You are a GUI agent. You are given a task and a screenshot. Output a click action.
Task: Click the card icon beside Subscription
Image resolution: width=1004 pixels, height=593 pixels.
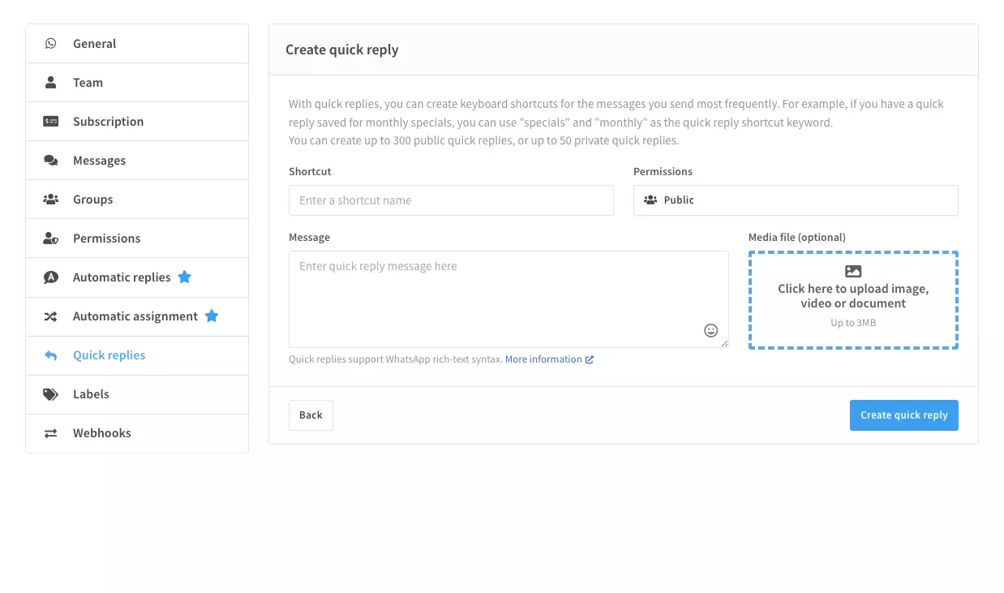click(x=51, y=122)
